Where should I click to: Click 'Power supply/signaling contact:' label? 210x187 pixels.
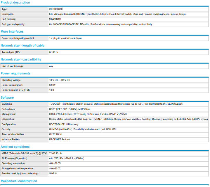point(18,38)
